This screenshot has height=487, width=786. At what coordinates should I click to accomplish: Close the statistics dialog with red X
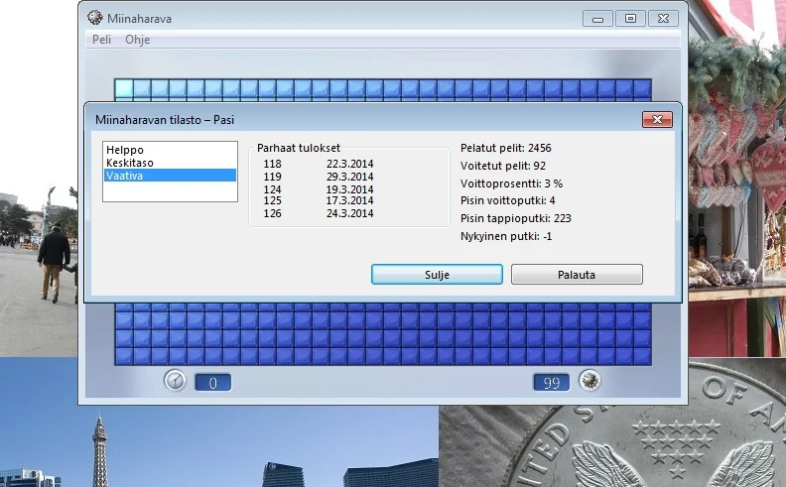tap(657, 120)
